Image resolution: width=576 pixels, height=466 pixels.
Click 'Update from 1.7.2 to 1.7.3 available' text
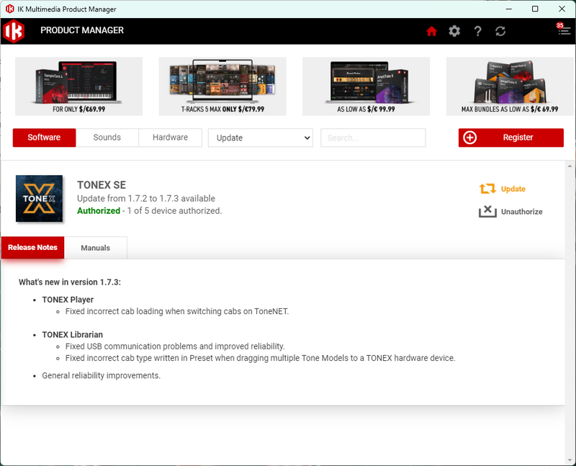pos(146,199)
